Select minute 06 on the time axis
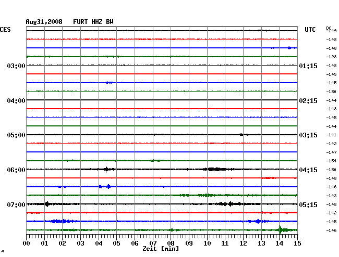Viewport: 339px width, 257px height. click(x=135, y=243)
